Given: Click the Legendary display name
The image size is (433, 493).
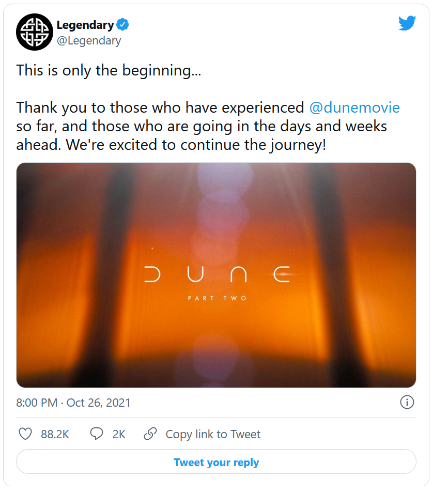Looking at the screenshot, I should [x=85, y=25].
